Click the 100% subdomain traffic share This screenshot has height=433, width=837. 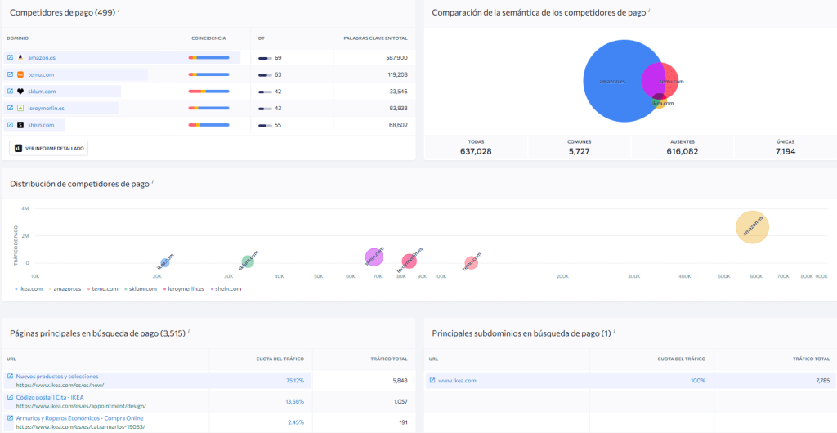tap(698, 380)
